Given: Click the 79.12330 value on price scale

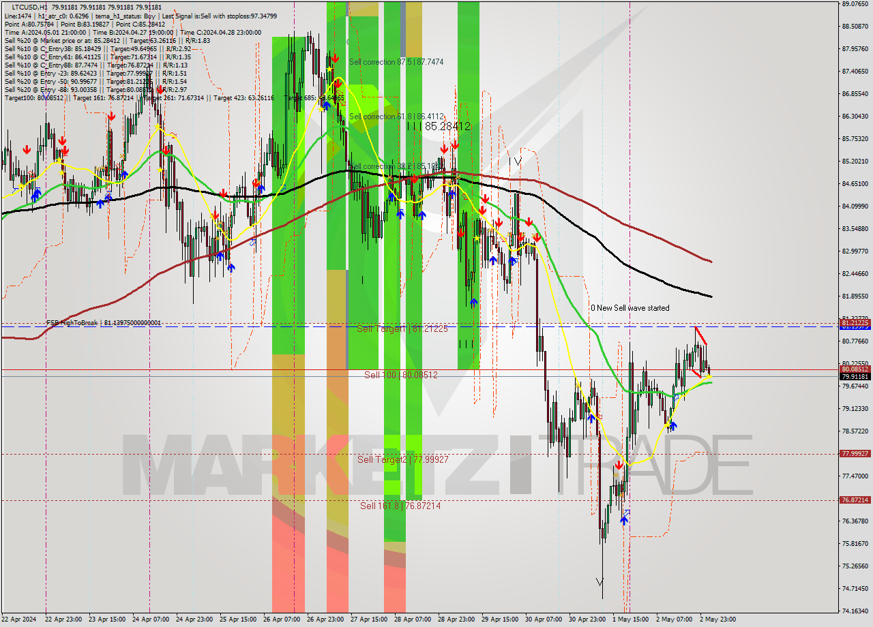Looking at the screenshot, I should tap(855, 409).
